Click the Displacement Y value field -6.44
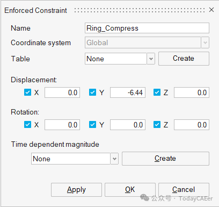Viewport: 219px width, 207px height. 128,92
